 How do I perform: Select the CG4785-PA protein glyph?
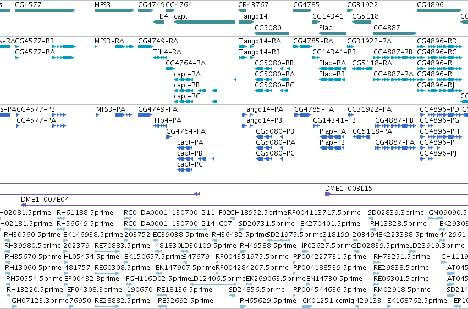click(302, 115)
